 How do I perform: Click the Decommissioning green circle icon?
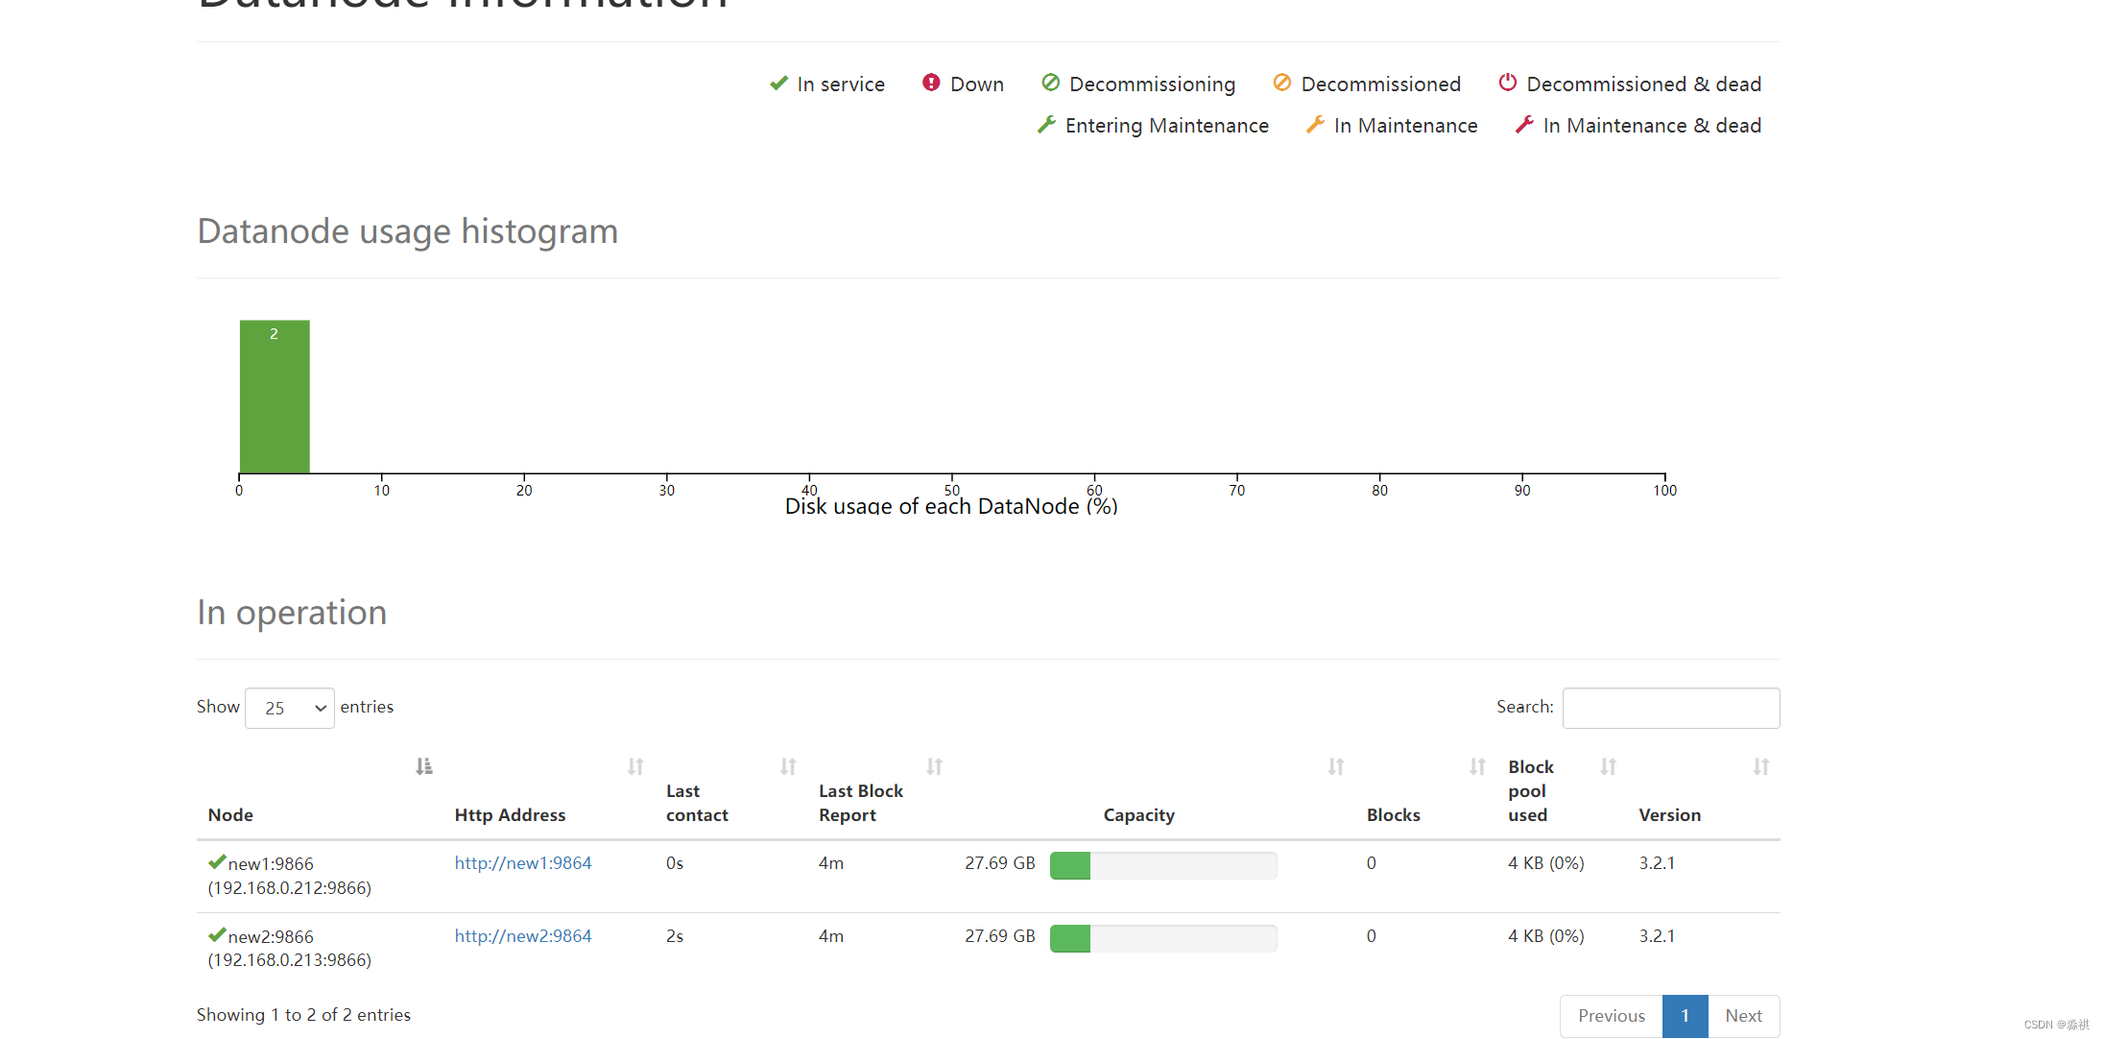click(1050, 83)
